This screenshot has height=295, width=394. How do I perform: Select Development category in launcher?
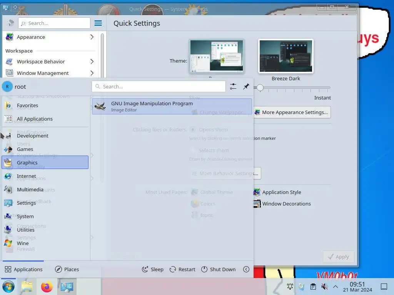(x=45, y=136)
